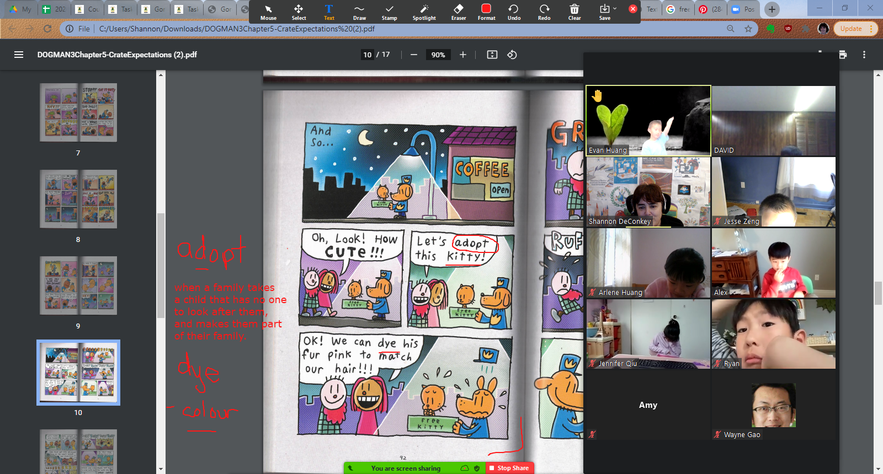
Task: Open page 9 thumbnail
Action: [78, 286]
